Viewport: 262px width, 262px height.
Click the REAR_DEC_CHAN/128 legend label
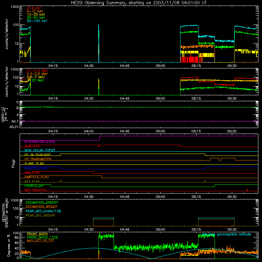point(43,211)
